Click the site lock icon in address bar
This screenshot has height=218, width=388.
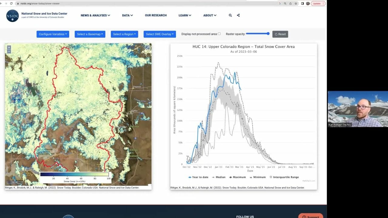[18, 3]
